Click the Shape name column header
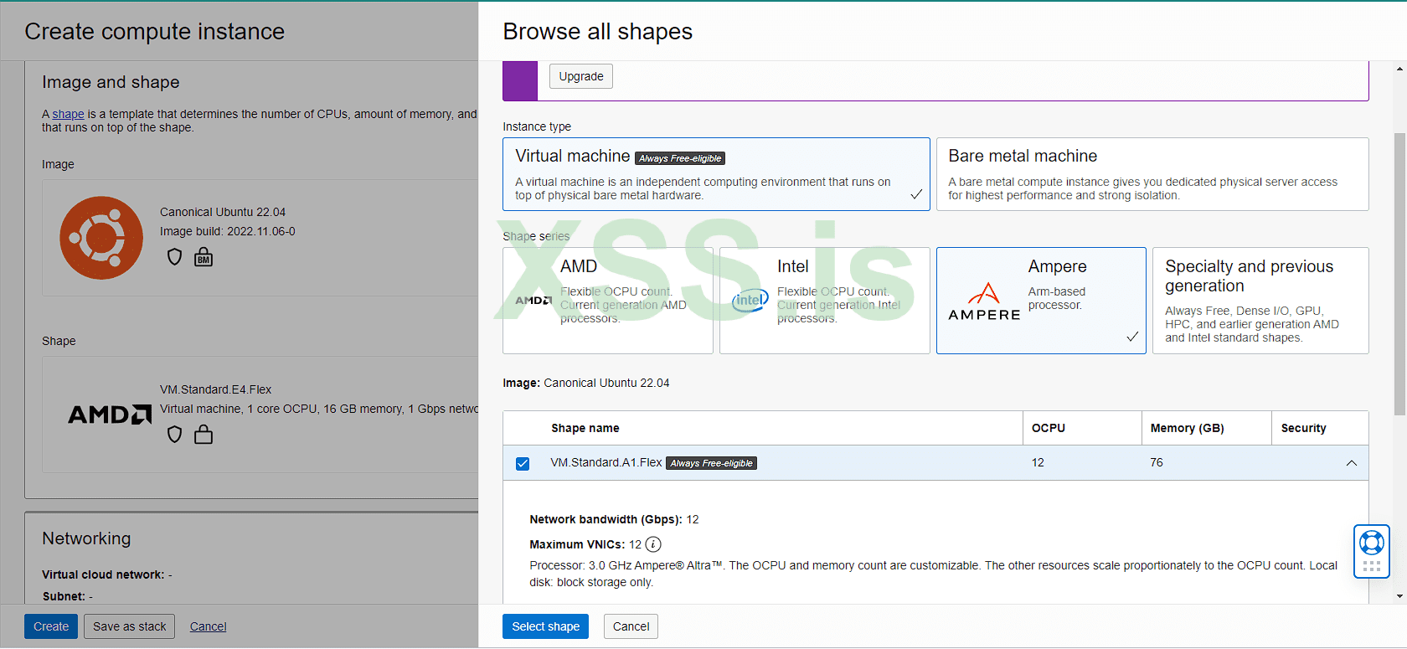This screenshot has height=649, width=1407. 585,428
